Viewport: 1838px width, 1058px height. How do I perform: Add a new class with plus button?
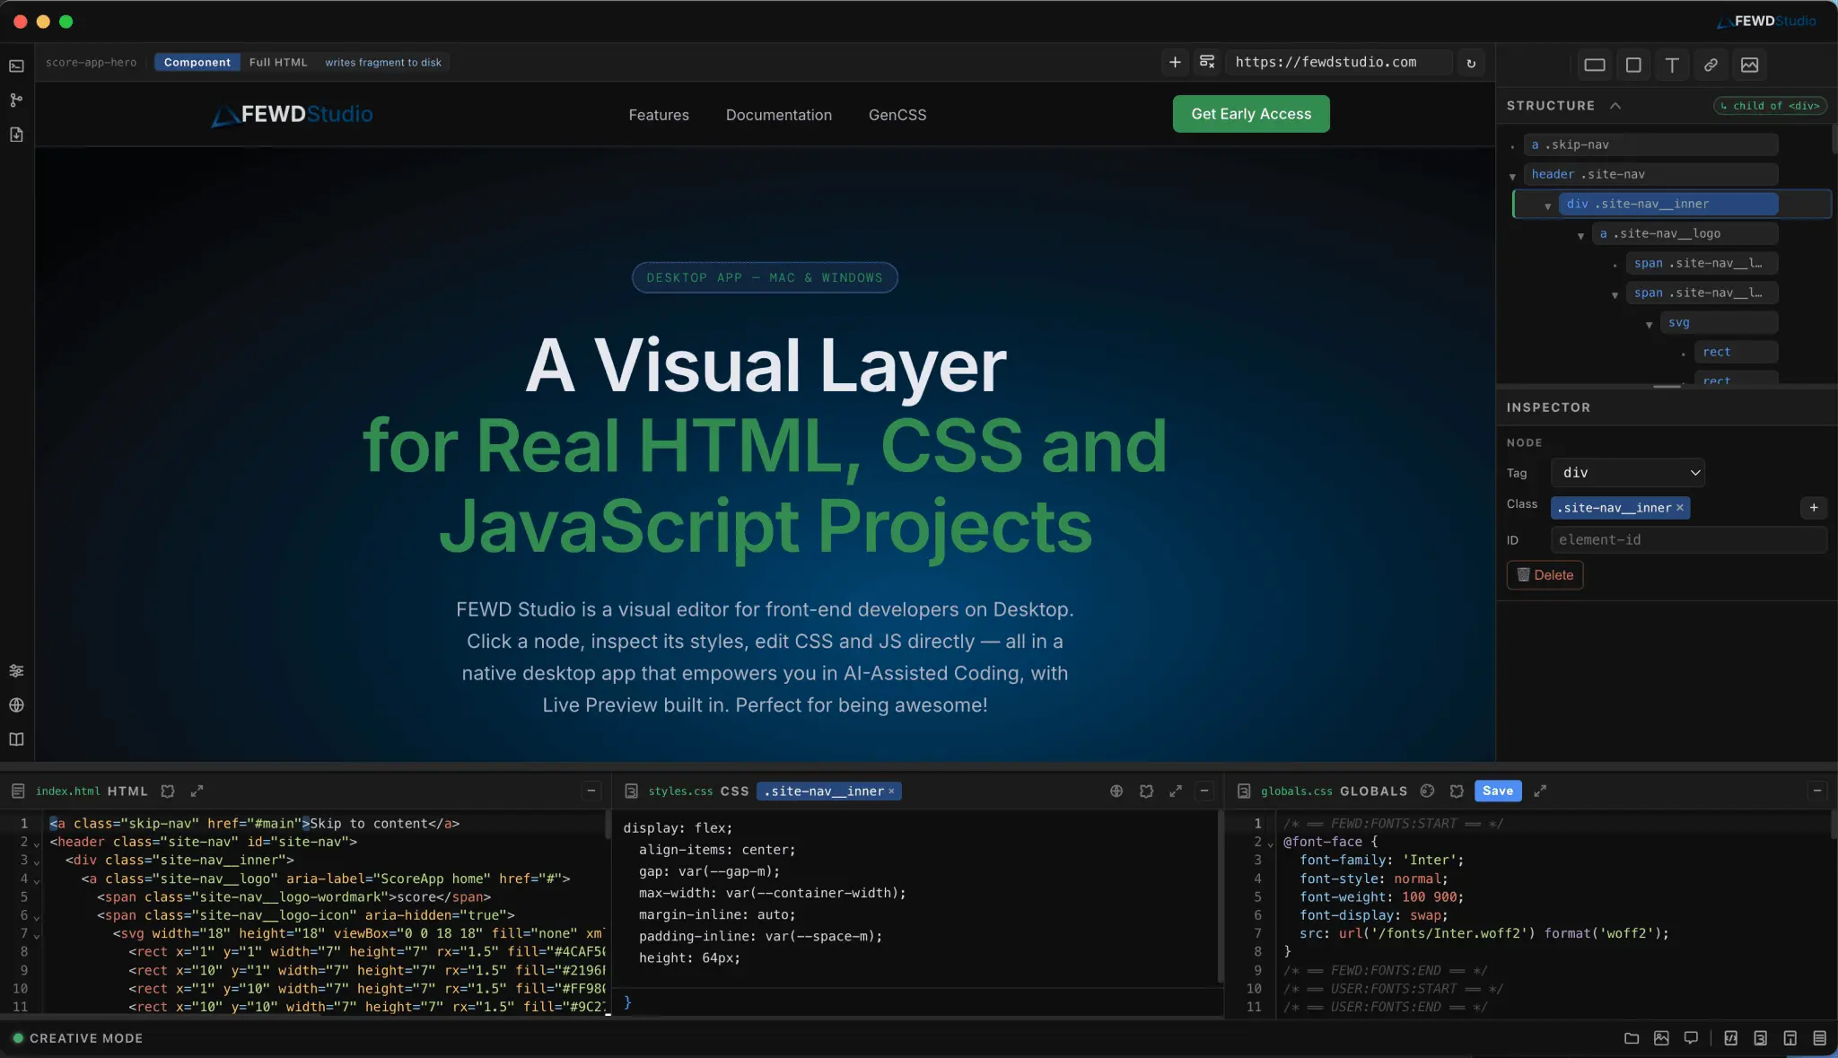[1814, 508]
